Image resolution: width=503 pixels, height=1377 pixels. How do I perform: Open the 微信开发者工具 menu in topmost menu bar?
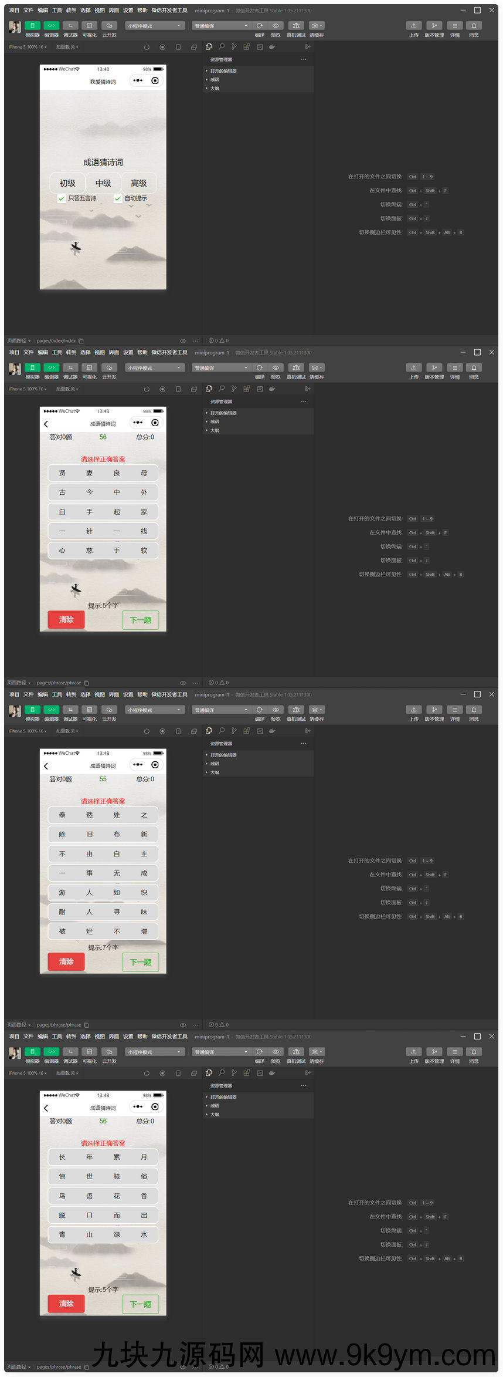[x=169, y=11]
